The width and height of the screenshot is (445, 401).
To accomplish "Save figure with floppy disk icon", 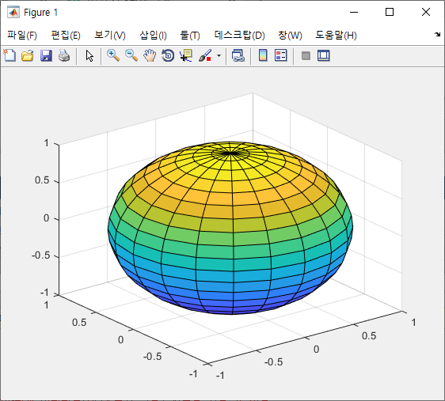I will coord(46,55).
